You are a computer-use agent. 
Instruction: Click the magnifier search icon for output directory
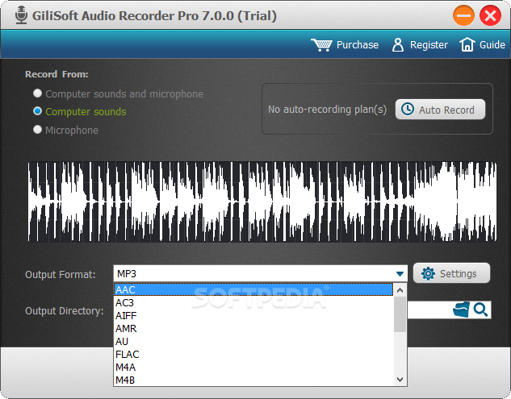coord(480,310)
